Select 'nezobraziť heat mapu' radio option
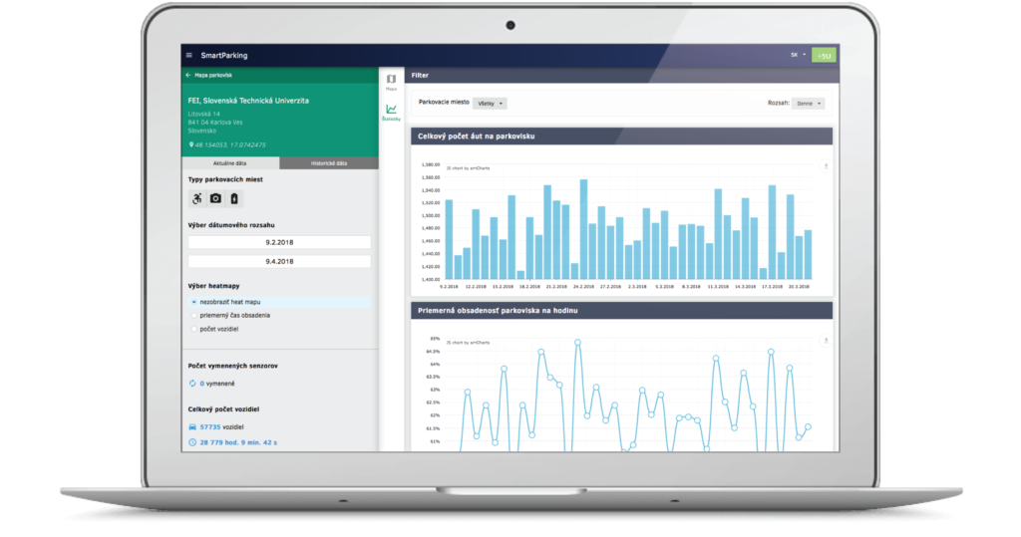 [194, 301]
